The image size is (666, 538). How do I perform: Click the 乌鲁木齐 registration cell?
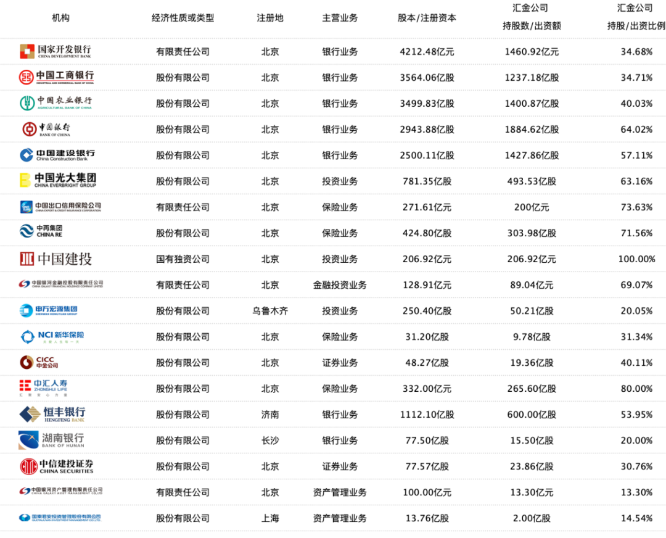[x=270, y=311]
